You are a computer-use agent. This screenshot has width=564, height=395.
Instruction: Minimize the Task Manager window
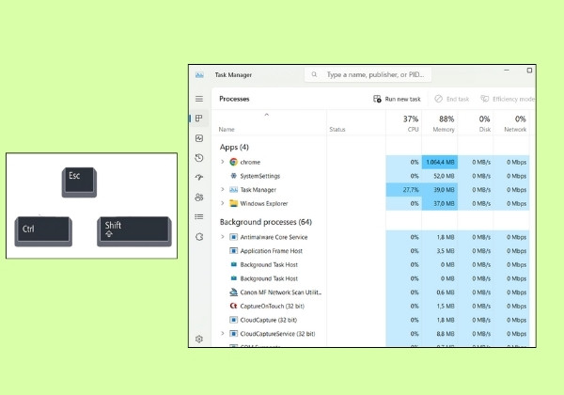point(507,71)
